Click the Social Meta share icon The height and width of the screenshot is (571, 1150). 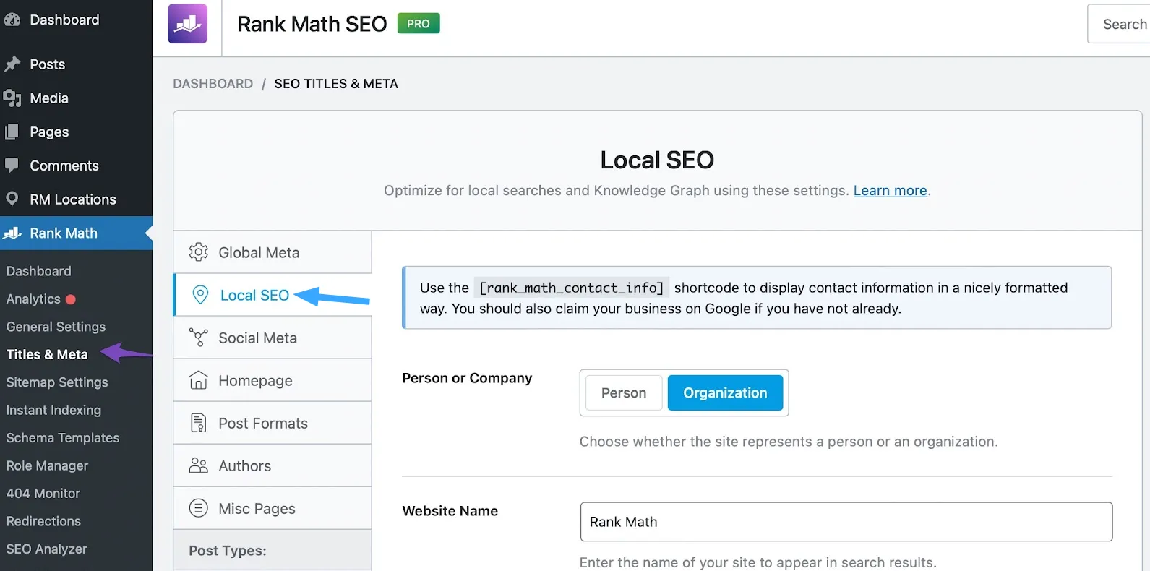[x=198, y=338]
